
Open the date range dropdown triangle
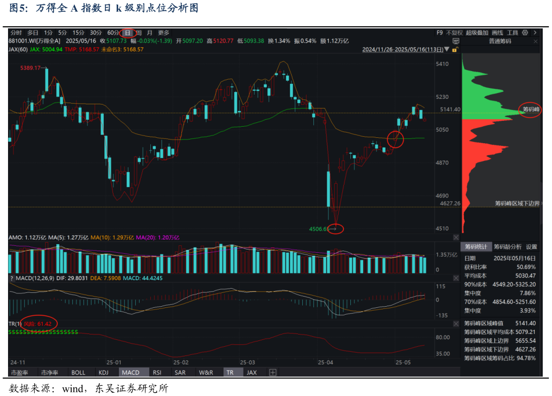(x=447, y=50)
